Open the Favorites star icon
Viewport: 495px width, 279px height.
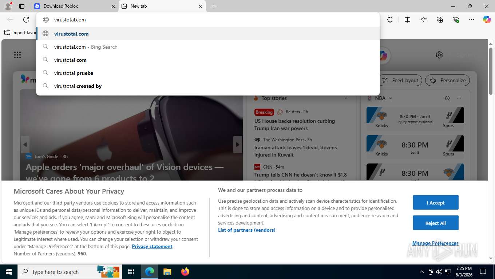424,20
